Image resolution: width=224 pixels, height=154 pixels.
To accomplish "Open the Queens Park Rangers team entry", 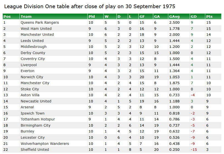I will pos(40,23).
